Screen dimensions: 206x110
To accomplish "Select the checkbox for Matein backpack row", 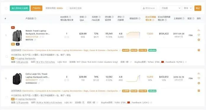I will click(7, 57).
